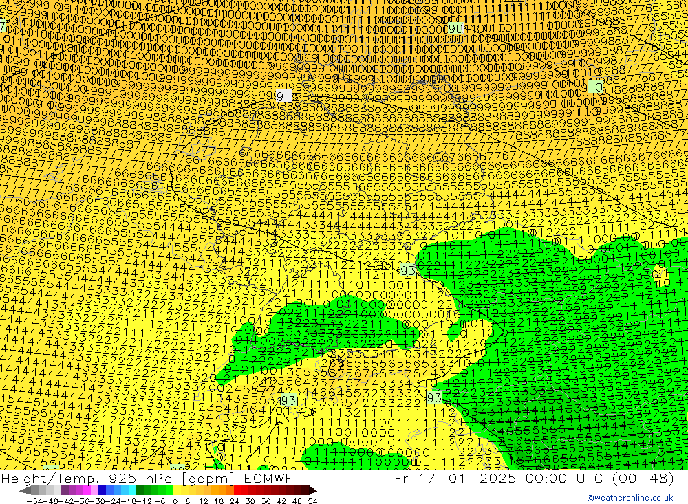Screen dimensions: 688x504
Task: Click the 12 value on the legend scale
Action: [x=204, y=501]
